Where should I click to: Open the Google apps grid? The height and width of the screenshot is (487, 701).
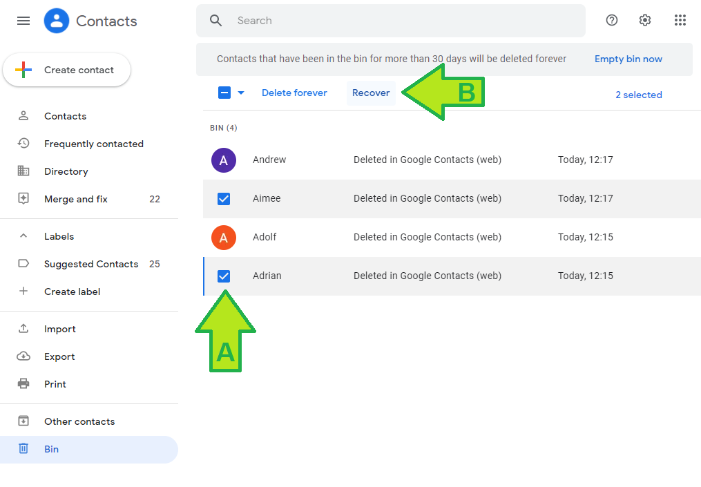[x=680, y=20]
